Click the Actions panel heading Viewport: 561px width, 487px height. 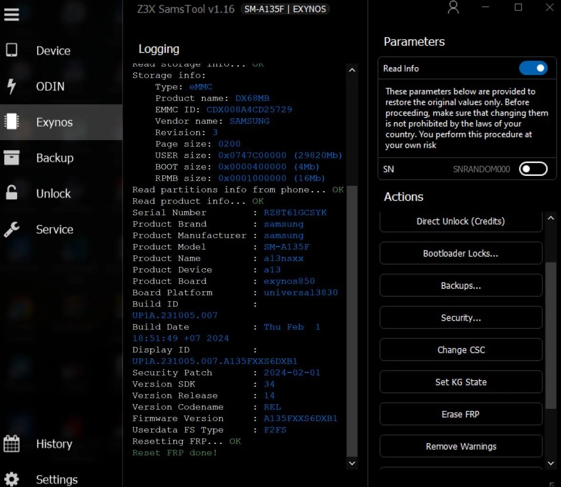point(404,197)
